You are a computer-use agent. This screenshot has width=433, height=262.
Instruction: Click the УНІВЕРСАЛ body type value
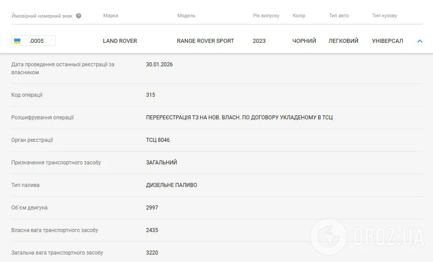click(387, 41)
